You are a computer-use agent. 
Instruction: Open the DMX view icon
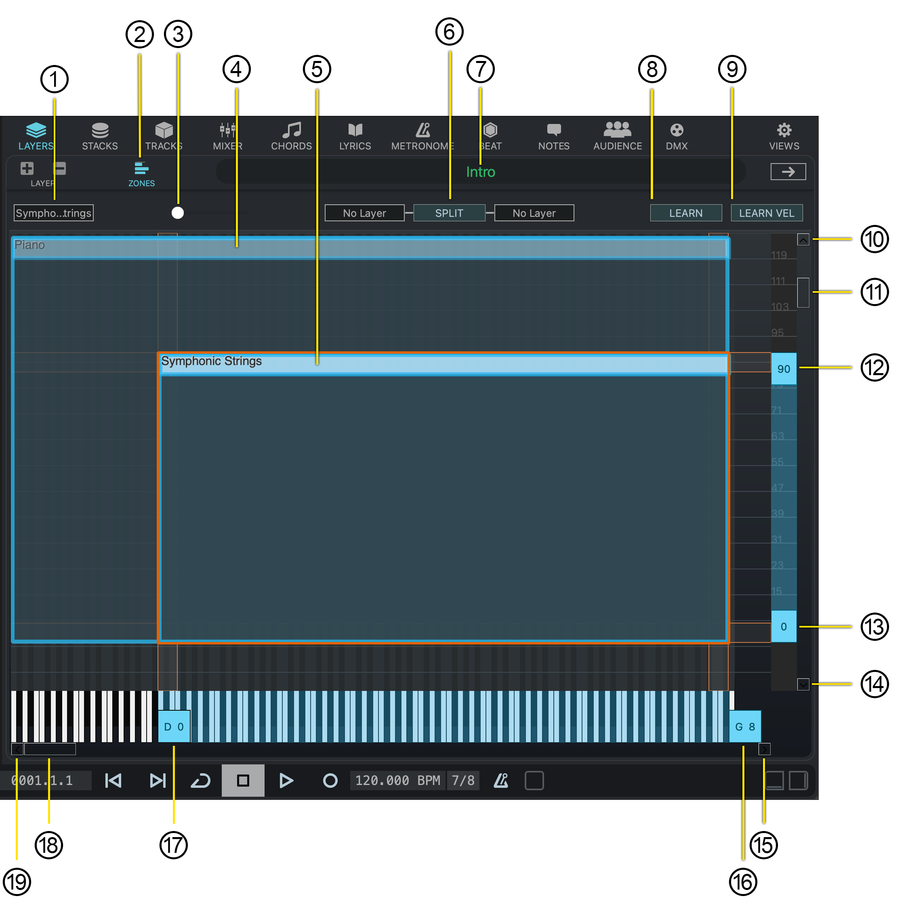point(677,131)
